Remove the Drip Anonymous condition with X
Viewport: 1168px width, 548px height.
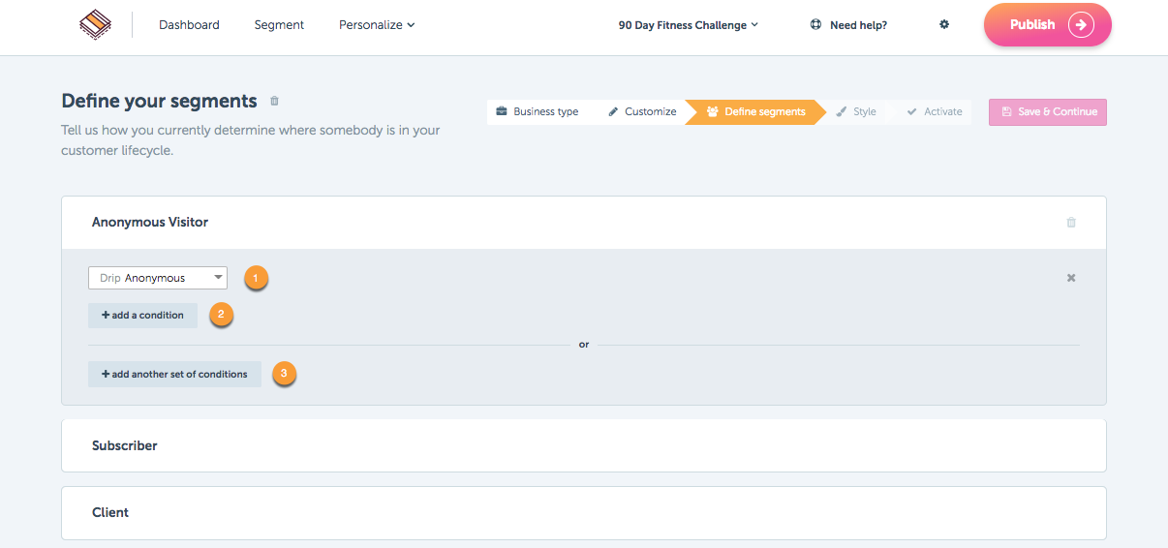1071,278
